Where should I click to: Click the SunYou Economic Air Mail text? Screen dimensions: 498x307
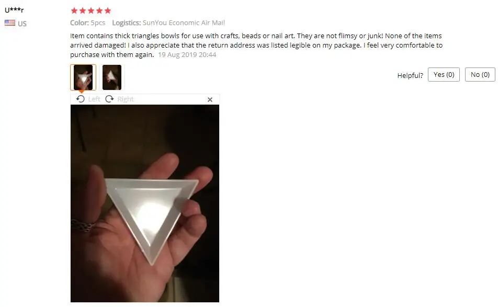tap(184, 23)
